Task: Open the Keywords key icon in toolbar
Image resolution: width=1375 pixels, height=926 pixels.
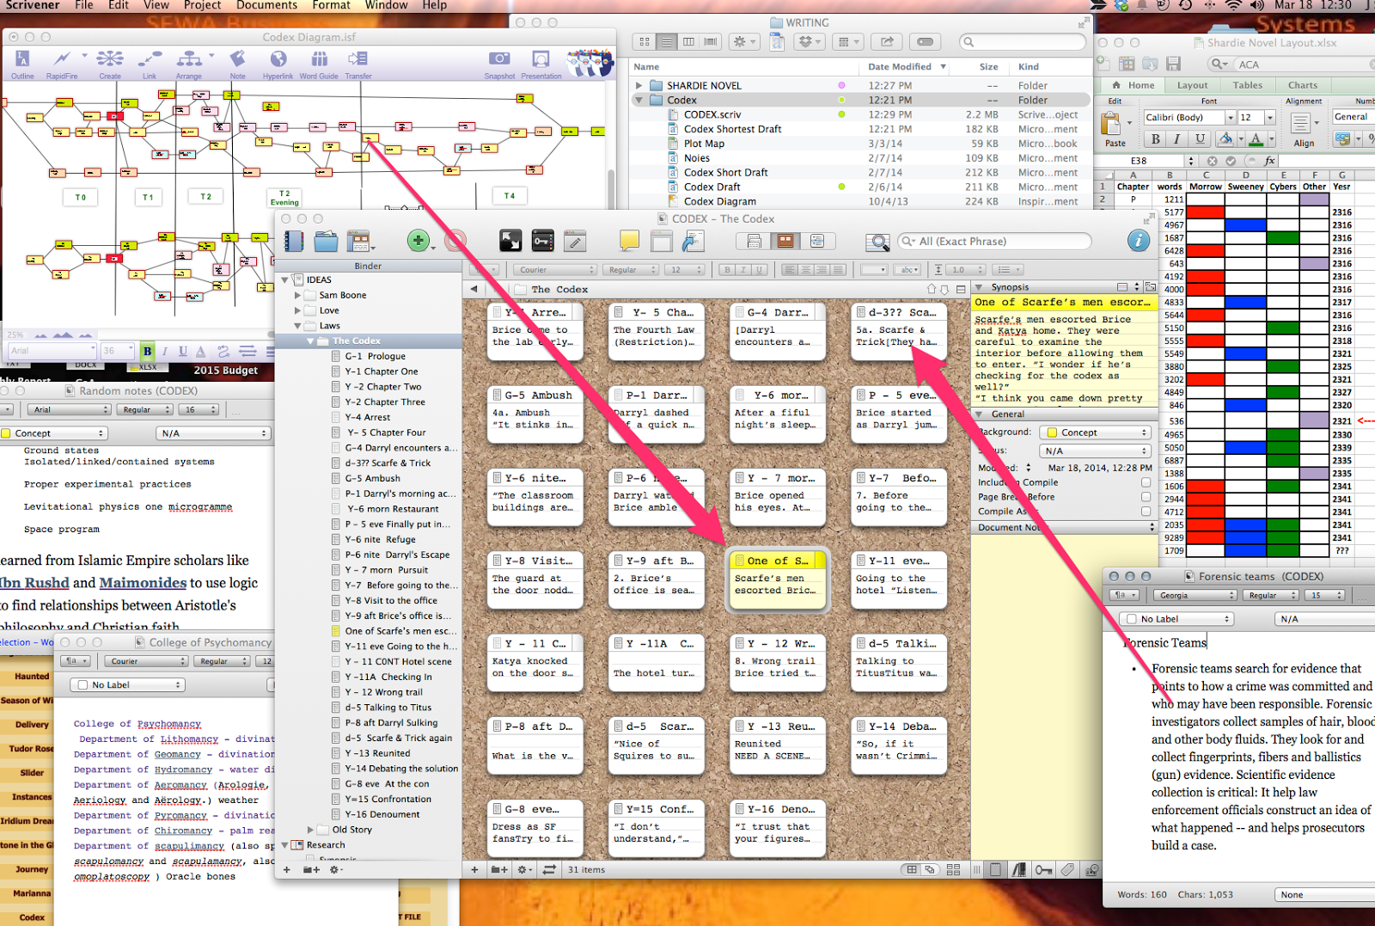Action: [543, 242]
